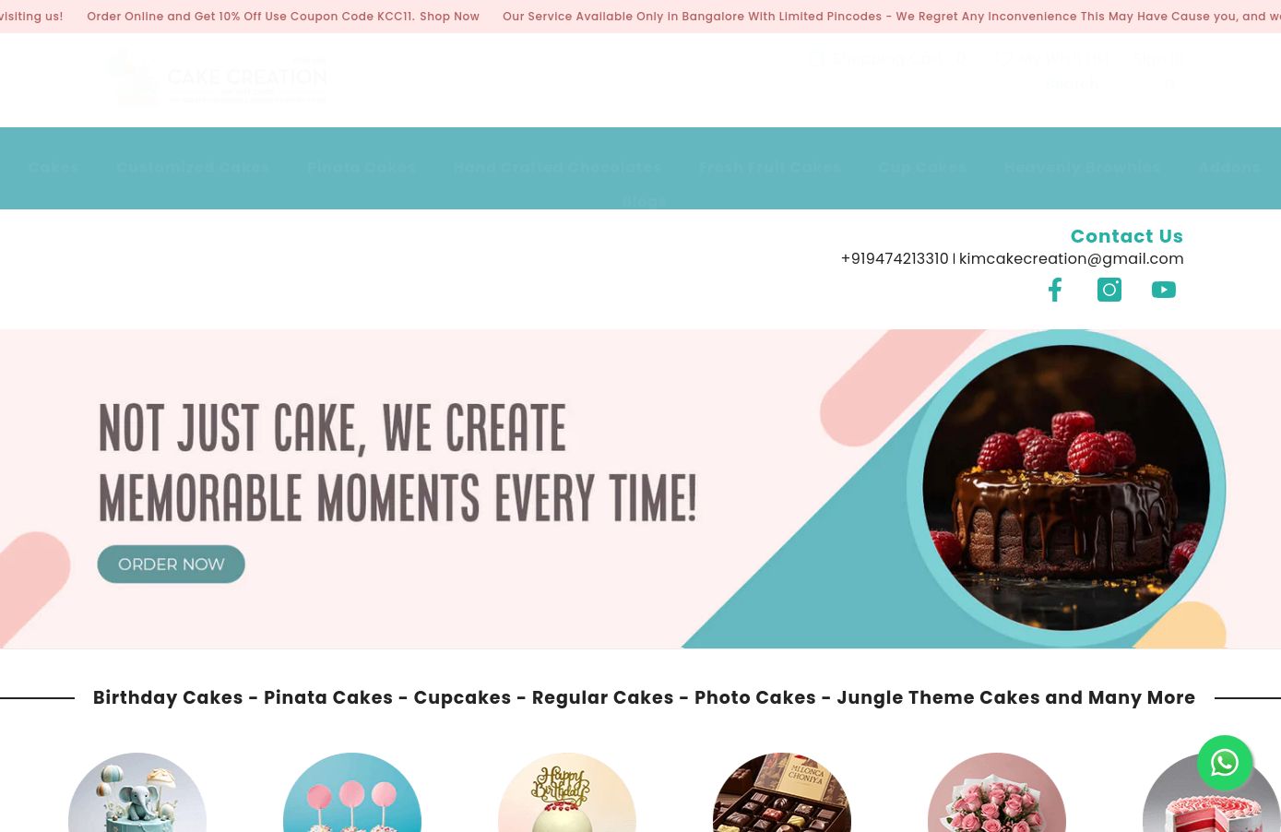Screen dimensions: 1281x832
Task: Open the Instagram profile icon
Action: 1109,290
